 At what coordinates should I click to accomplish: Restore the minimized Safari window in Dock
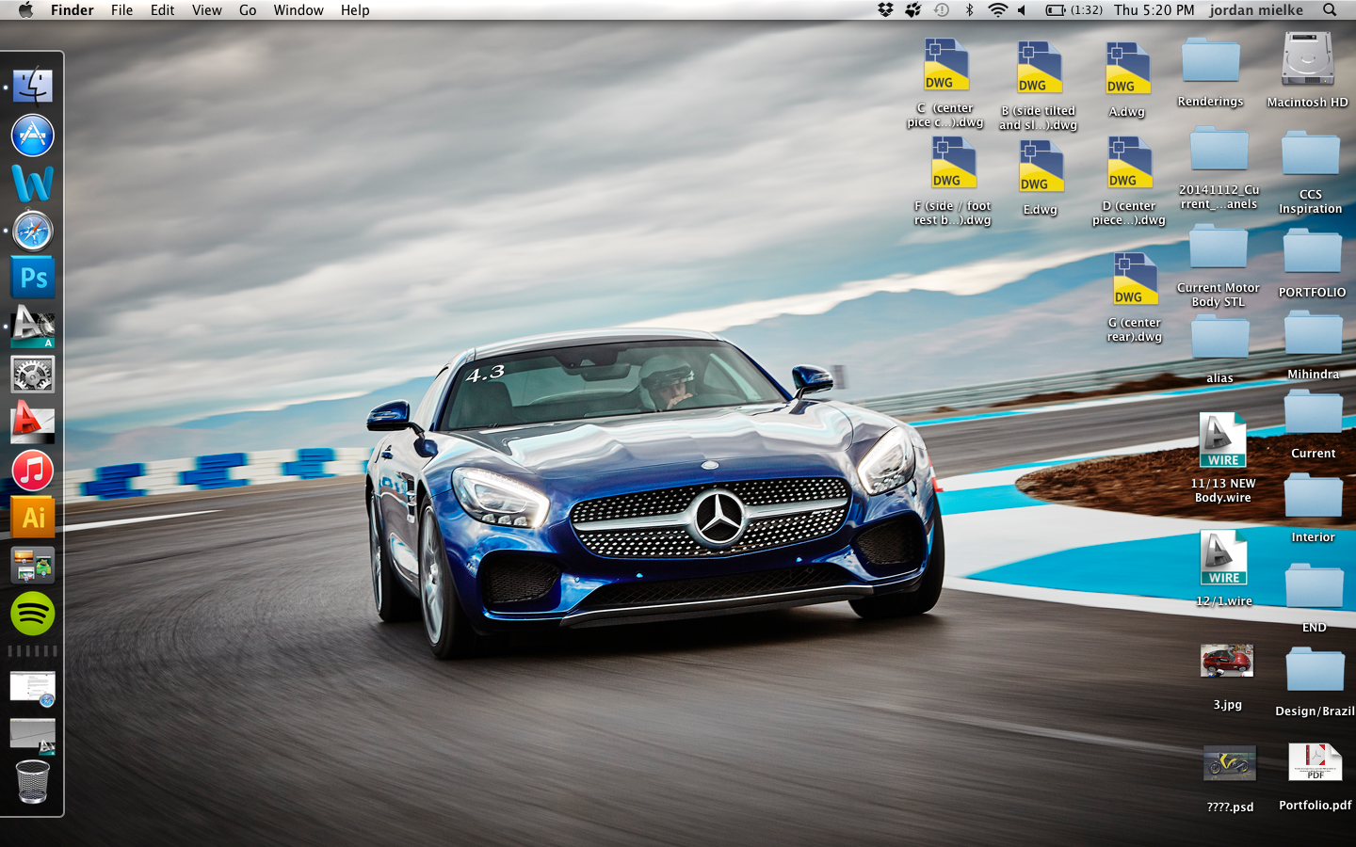coord(33,688)
